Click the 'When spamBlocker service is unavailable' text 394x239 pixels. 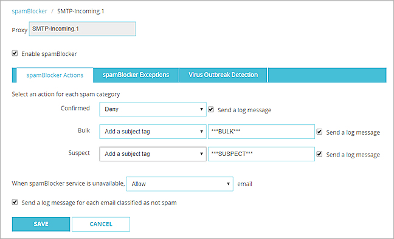coord(68,184)
